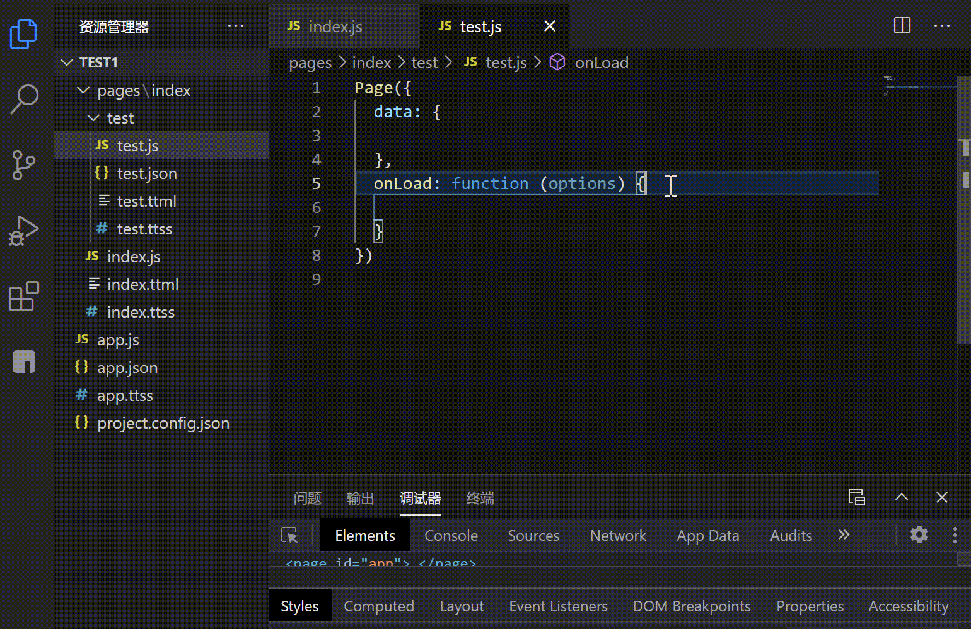Open index.ttml file
This screenshot has height=629, width=971.
click(x=161, y=284)
